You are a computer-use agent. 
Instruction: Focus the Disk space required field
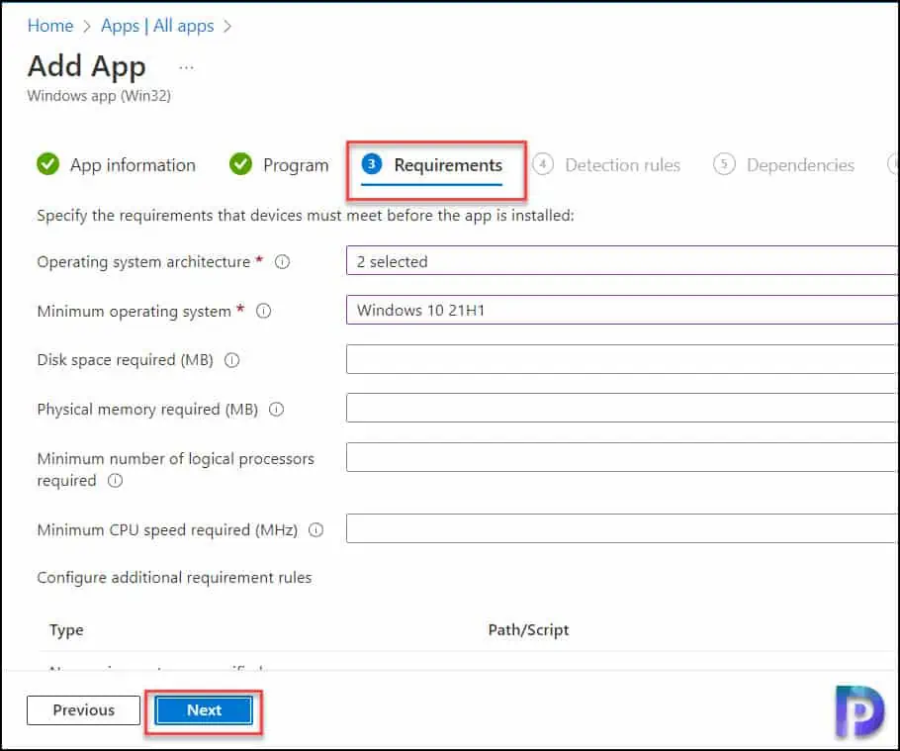click(x=622, y=359)
